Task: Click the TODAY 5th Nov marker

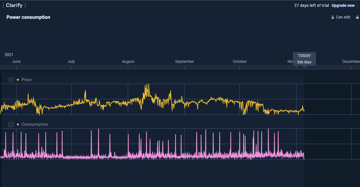Action: coord(304,59)
